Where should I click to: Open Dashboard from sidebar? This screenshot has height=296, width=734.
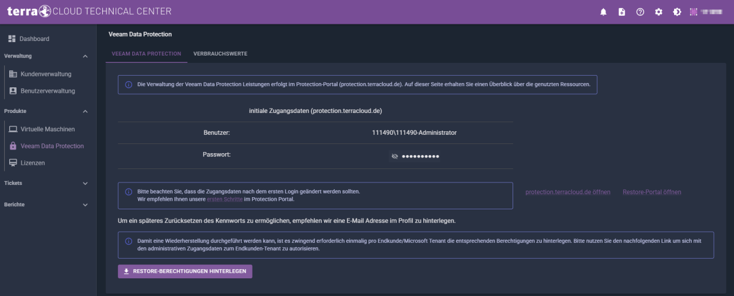[34, 39]
